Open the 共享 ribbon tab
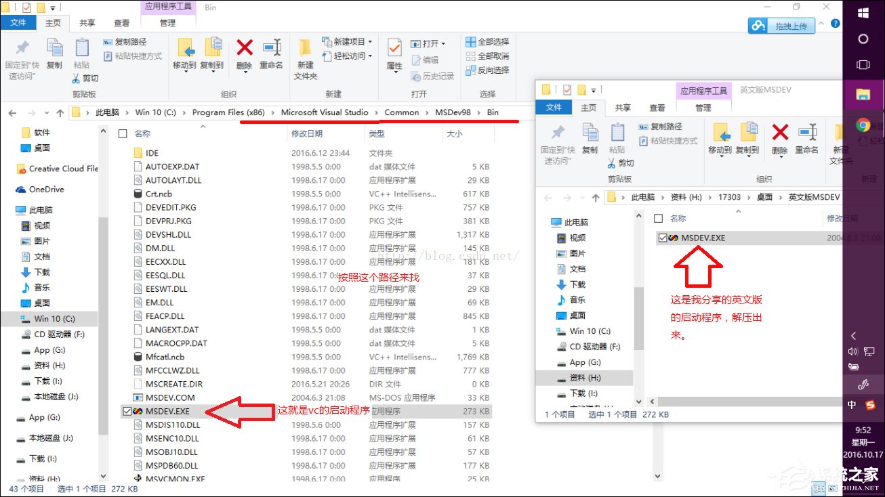 click(x=86, y=22)
